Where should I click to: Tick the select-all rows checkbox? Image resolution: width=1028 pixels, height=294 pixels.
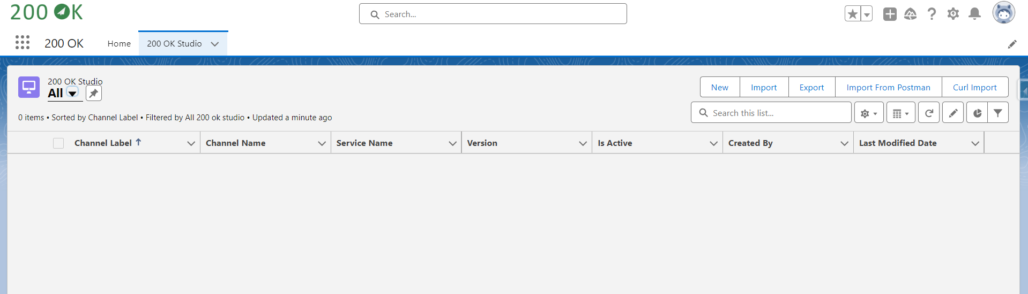pos(58,143)
